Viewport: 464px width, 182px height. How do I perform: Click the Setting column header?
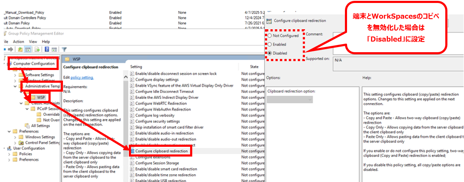(136, 67)
